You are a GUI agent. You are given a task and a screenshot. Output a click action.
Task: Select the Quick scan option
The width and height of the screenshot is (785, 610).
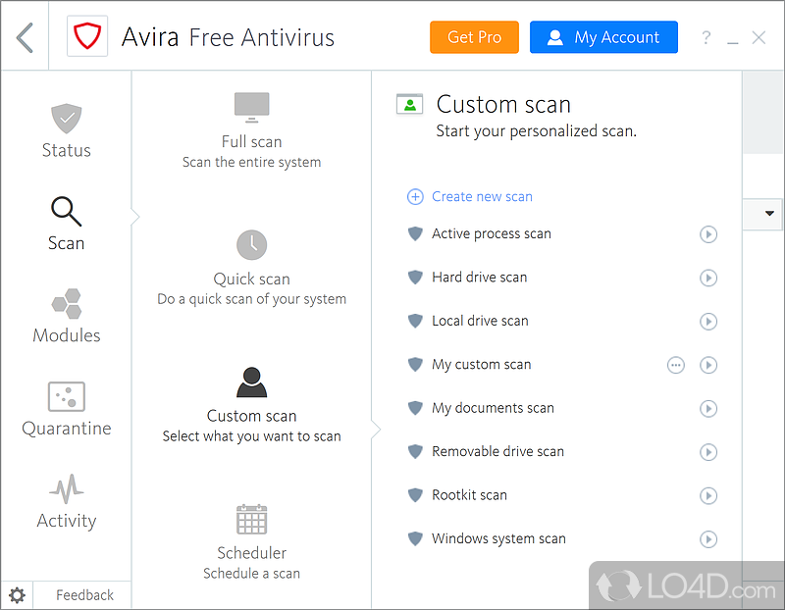[251, 268]
